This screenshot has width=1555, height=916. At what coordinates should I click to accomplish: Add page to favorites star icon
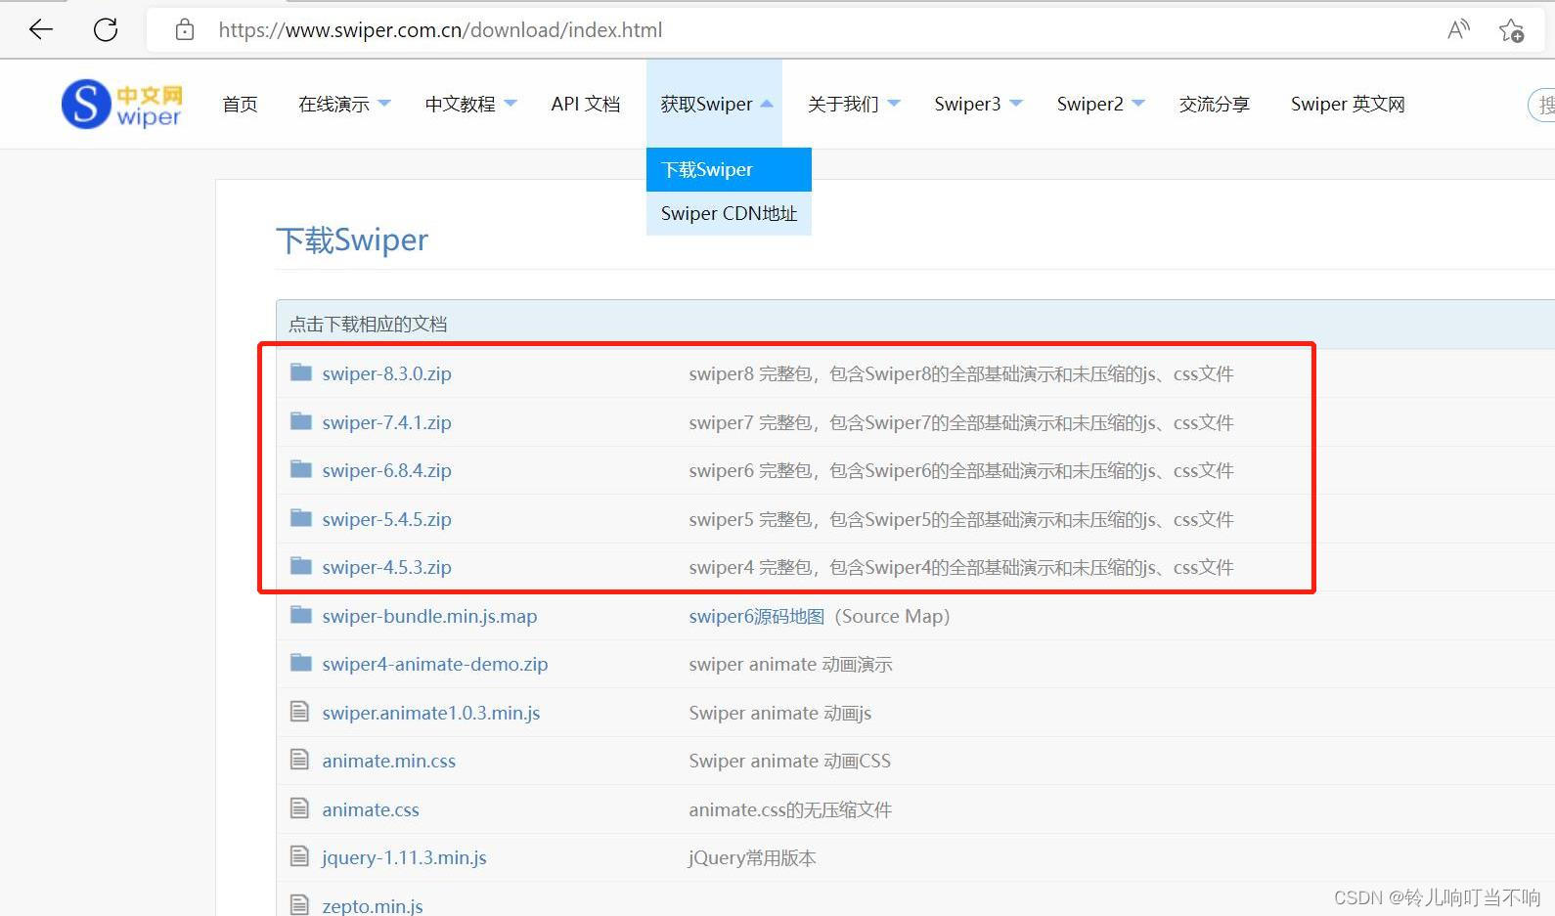1511,30
